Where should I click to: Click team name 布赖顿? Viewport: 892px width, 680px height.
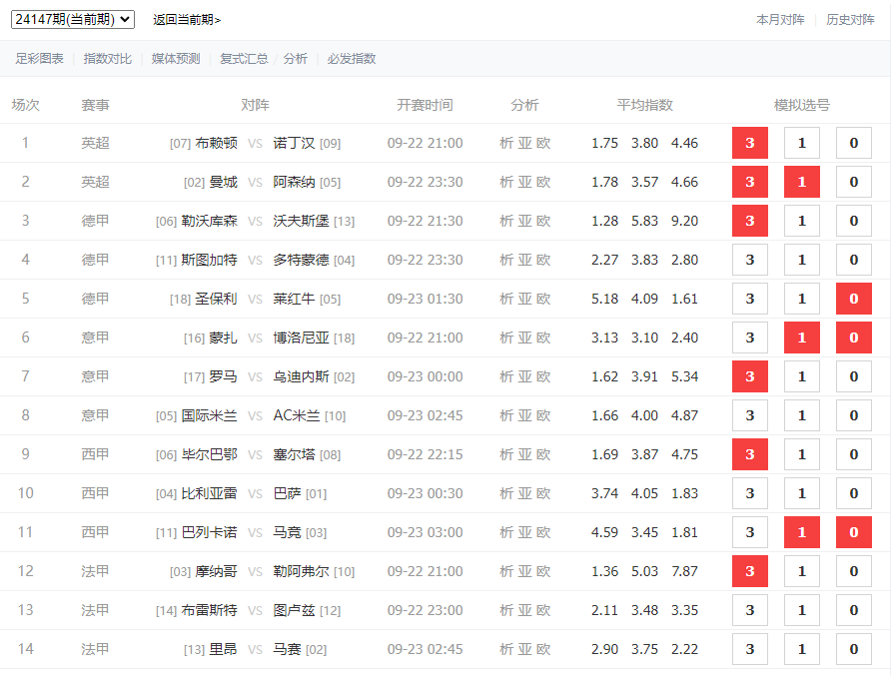coord(216,143)
